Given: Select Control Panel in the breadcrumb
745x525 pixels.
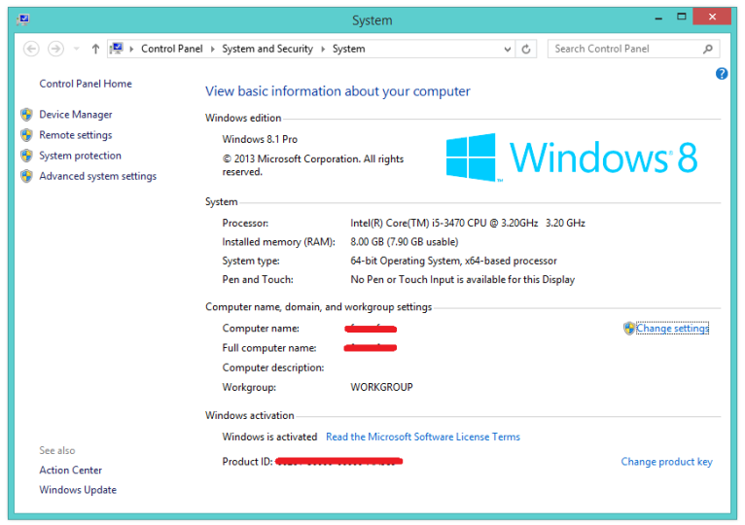Looking at the screenshot, I should [171, 49].
